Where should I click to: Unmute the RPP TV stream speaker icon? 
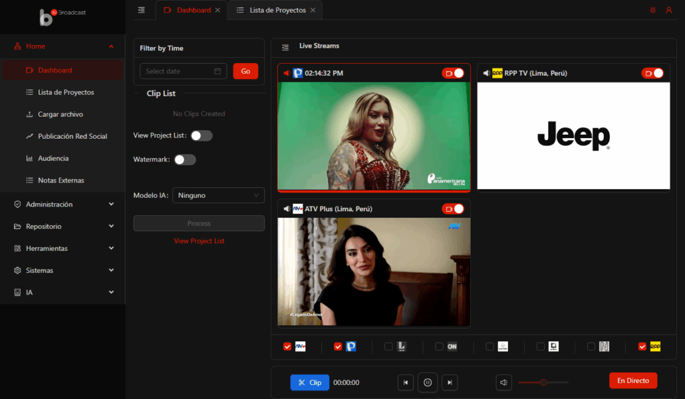[487, 73]
